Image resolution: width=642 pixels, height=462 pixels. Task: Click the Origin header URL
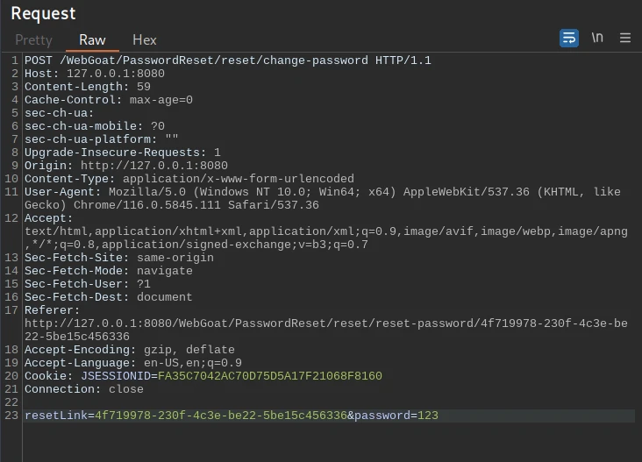(x=154, y=166)
